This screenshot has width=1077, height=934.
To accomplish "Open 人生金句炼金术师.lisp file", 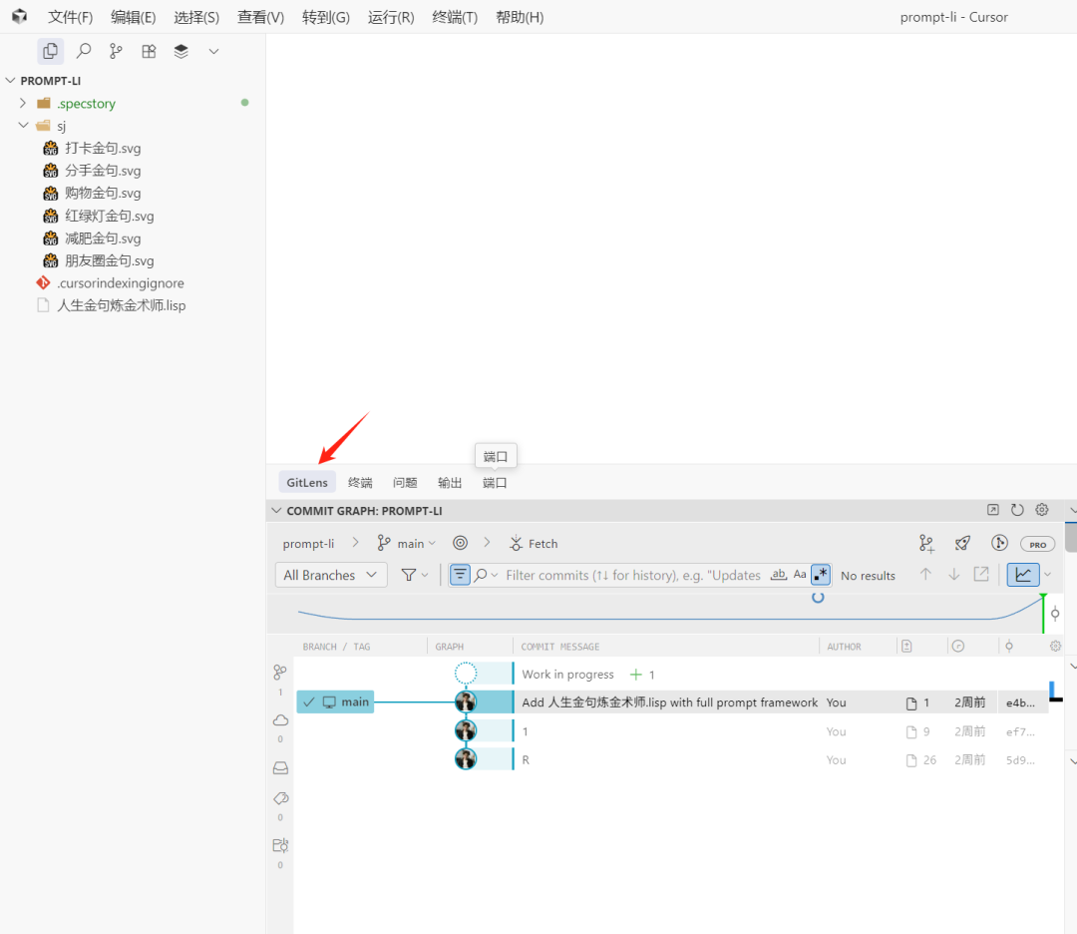I will [x=121, y=305].
